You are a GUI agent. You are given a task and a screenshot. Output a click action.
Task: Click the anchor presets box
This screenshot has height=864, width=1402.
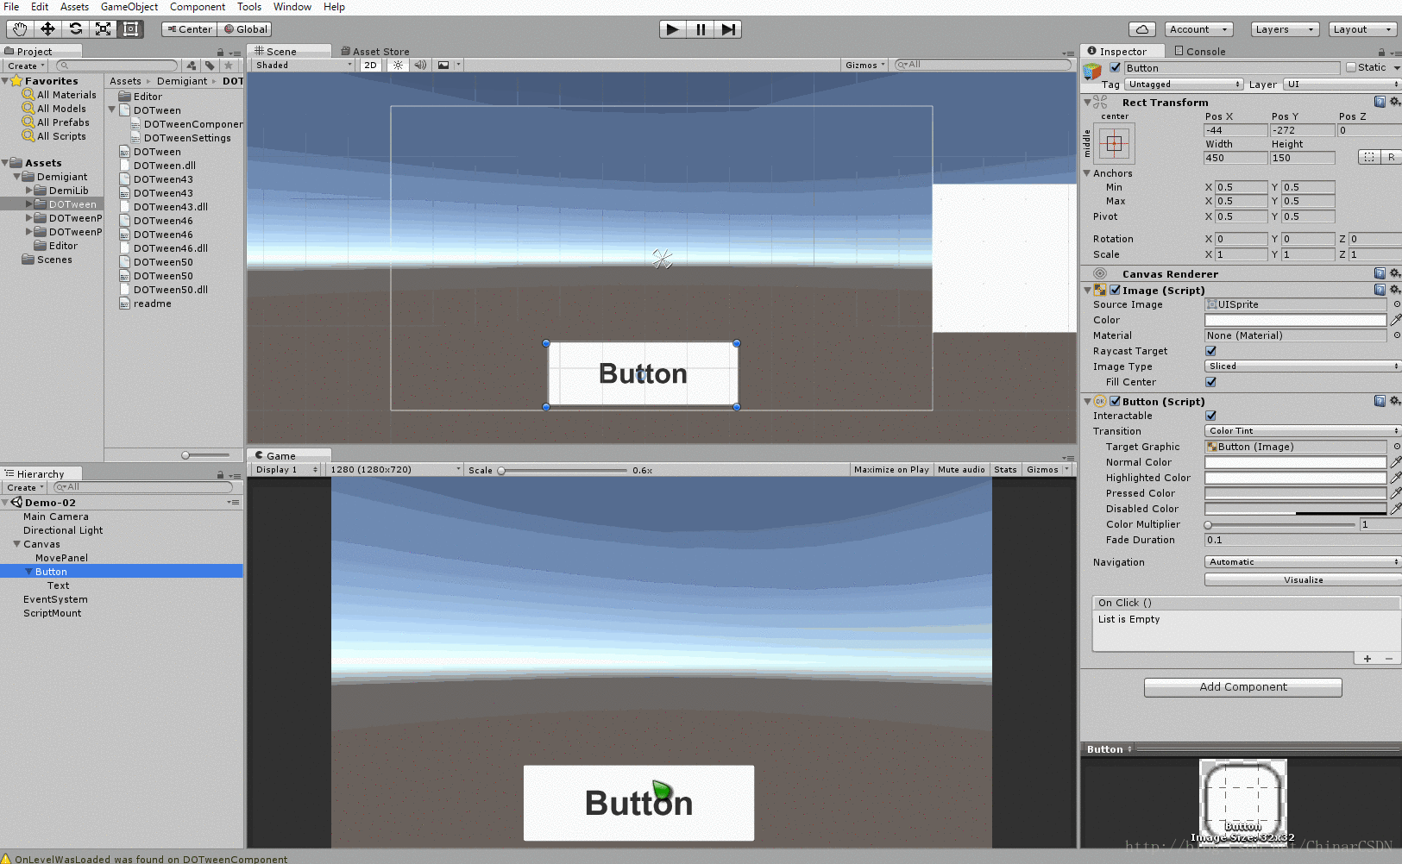click(x=1114, y=143)
